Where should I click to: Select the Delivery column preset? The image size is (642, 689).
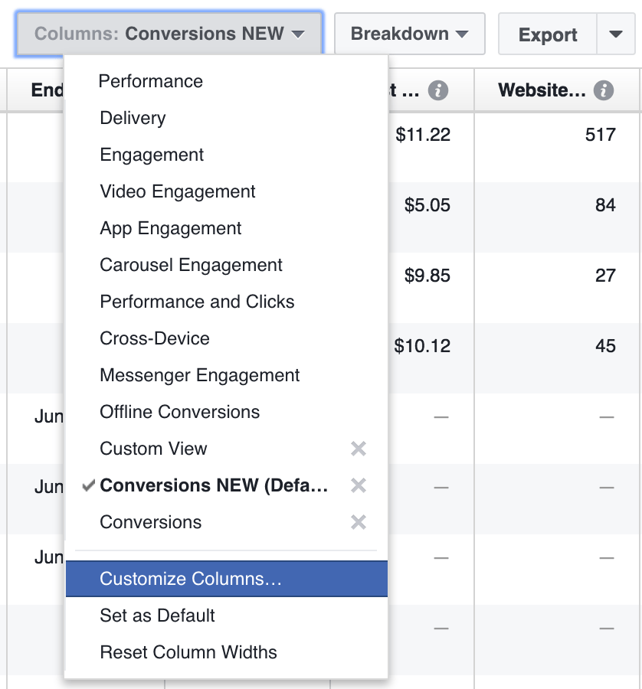[227, 118]
